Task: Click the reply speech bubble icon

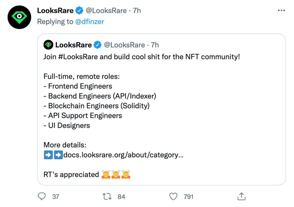Action: click(42, 196)
